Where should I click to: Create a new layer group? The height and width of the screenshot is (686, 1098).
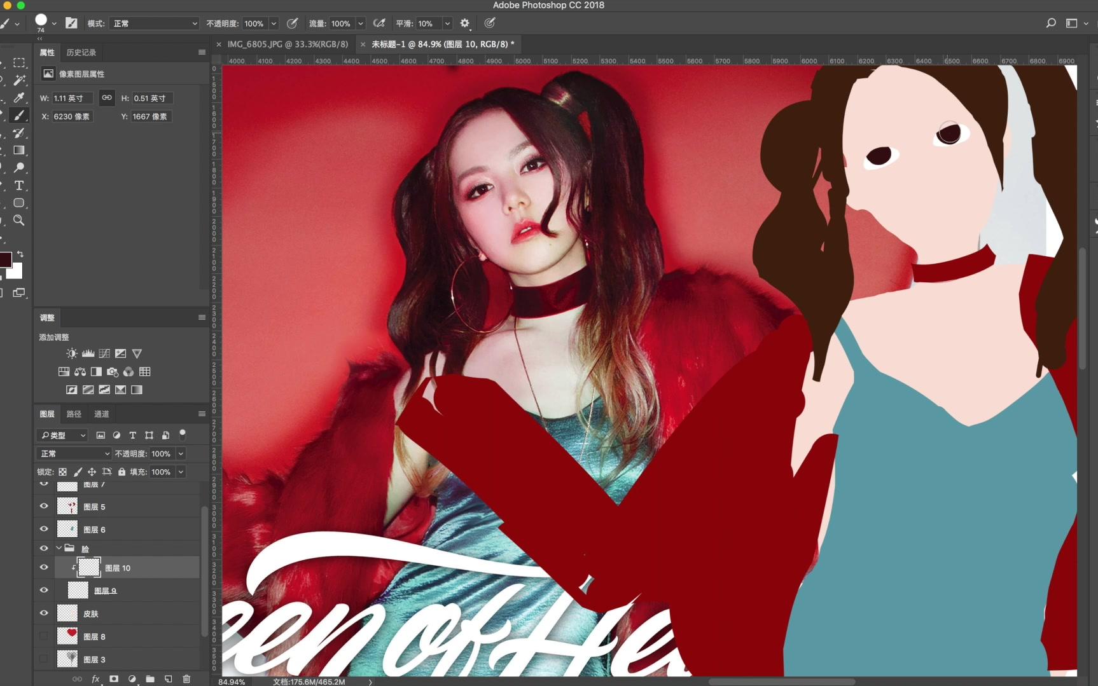(x=150, y=679)
